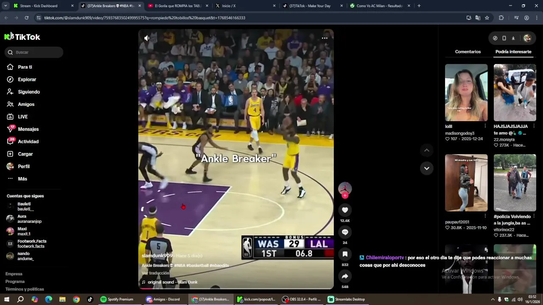Open options for the #policia recommended video
Screen dimensions: 543x305
click(x=534, y=216)
